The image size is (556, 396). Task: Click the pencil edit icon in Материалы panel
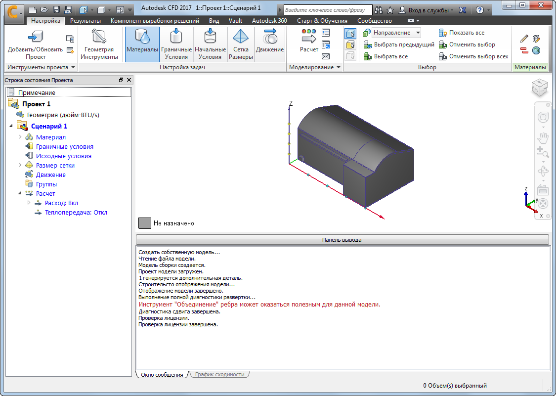click(524, 39)
